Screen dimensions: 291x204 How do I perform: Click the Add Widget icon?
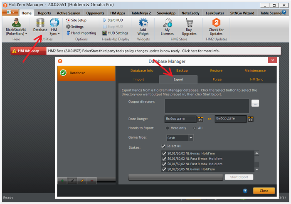click(x=143, y=22)
